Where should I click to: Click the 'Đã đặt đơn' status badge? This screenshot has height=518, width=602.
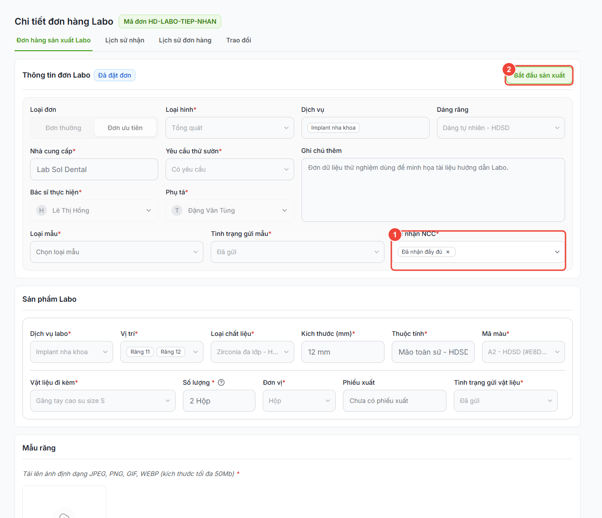click(114, 75)
